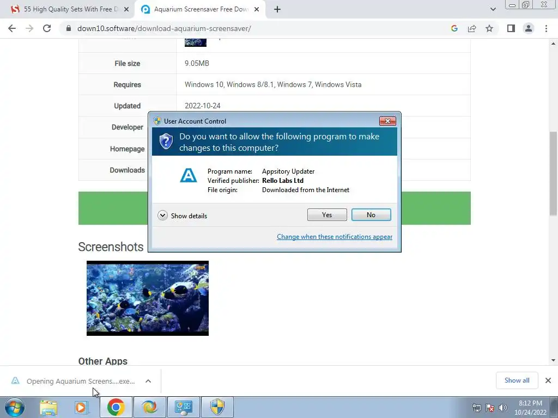
Task: Share this page icon
Action: [x=472, y=28]
